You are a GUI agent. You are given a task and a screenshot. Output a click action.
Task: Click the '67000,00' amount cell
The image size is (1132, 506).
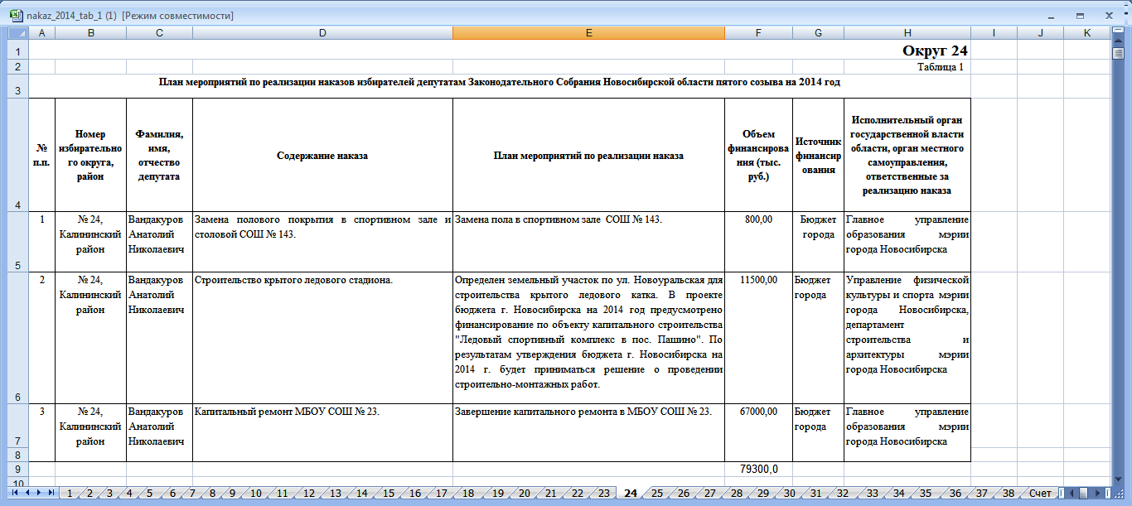pos(758,432)
